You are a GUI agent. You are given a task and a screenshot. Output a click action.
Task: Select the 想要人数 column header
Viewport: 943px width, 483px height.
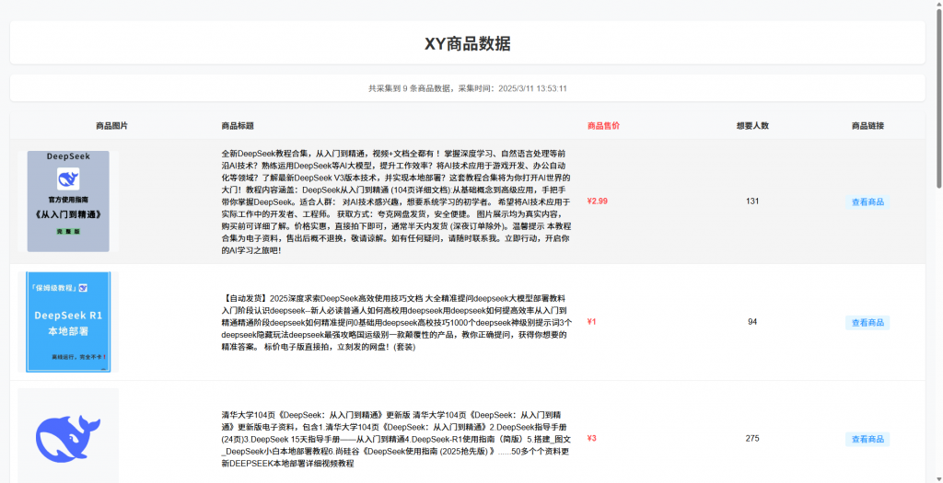[x=752, y=126]
